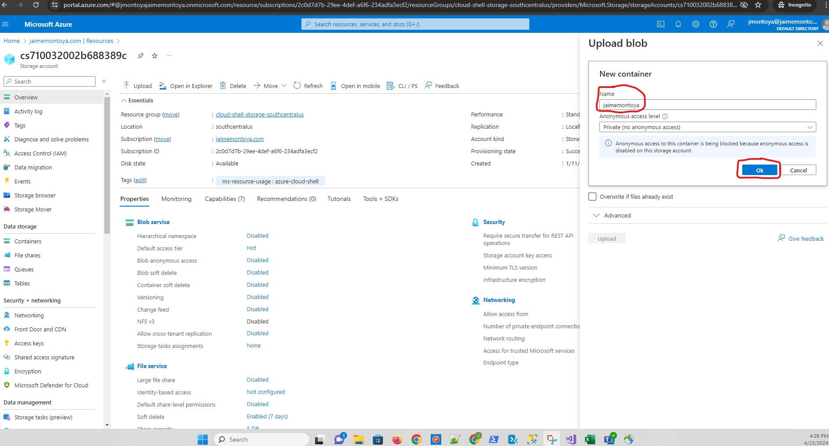The height and width of the screenshot is (446, 829).
Task: Open File shares in sidebar
Action: pyautogui.click(x=27, y=255)
